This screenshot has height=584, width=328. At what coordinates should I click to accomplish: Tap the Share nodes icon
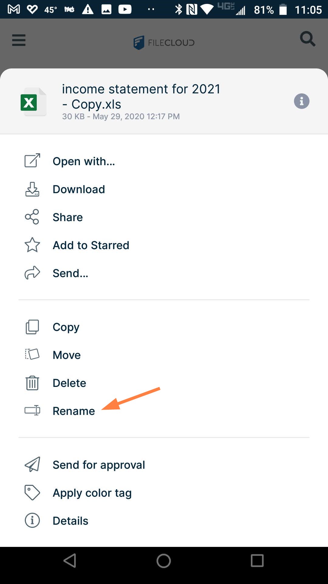[x=32, y=217]
